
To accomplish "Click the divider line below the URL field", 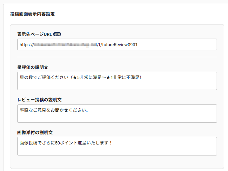I will tap(117, 57).
